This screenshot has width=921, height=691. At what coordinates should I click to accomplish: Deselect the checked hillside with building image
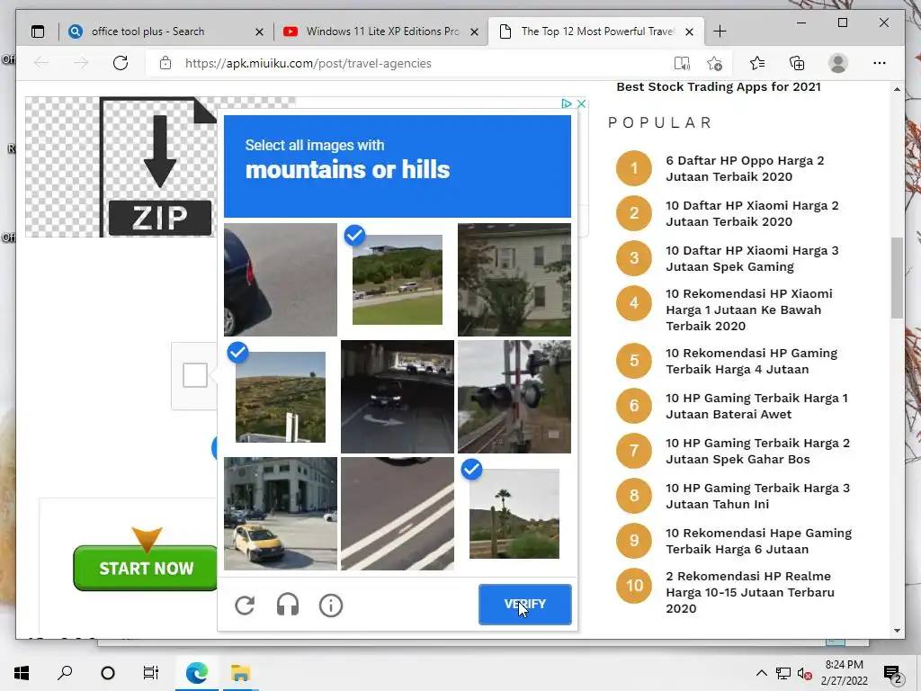397,280
